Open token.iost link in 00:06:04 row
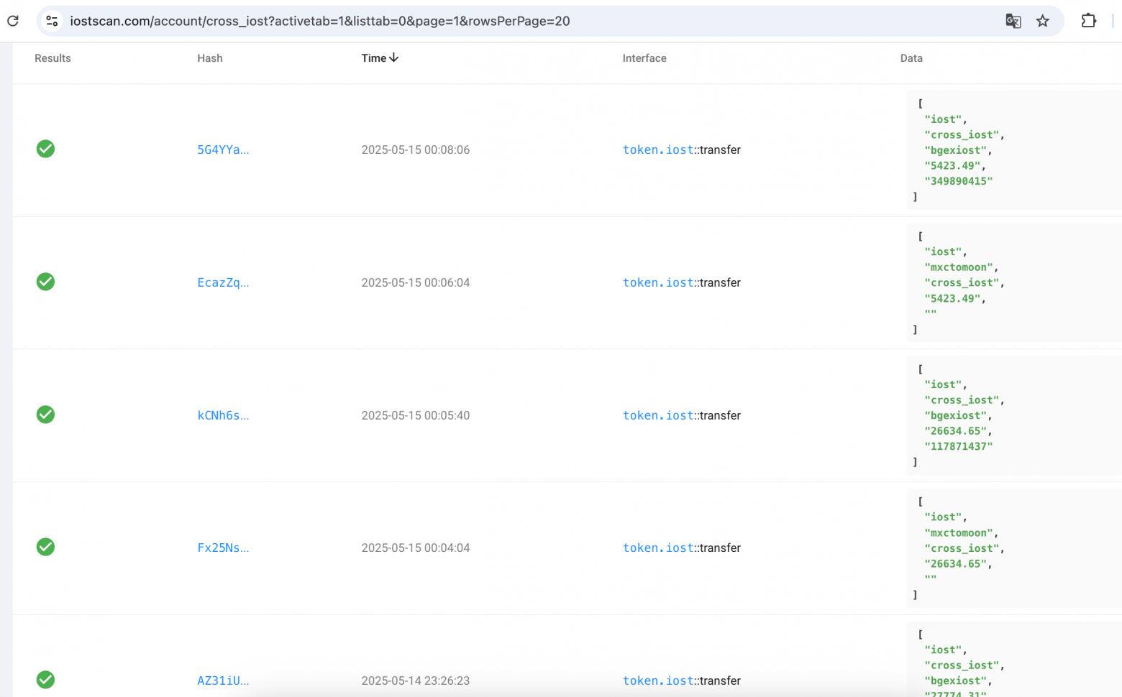The image size is (1122, 697). tap(658, 282)
